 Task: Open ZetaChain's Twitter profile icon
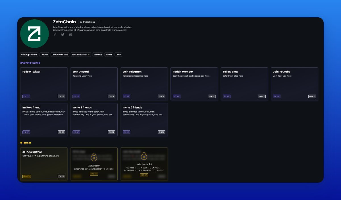(x=63, y=34)
